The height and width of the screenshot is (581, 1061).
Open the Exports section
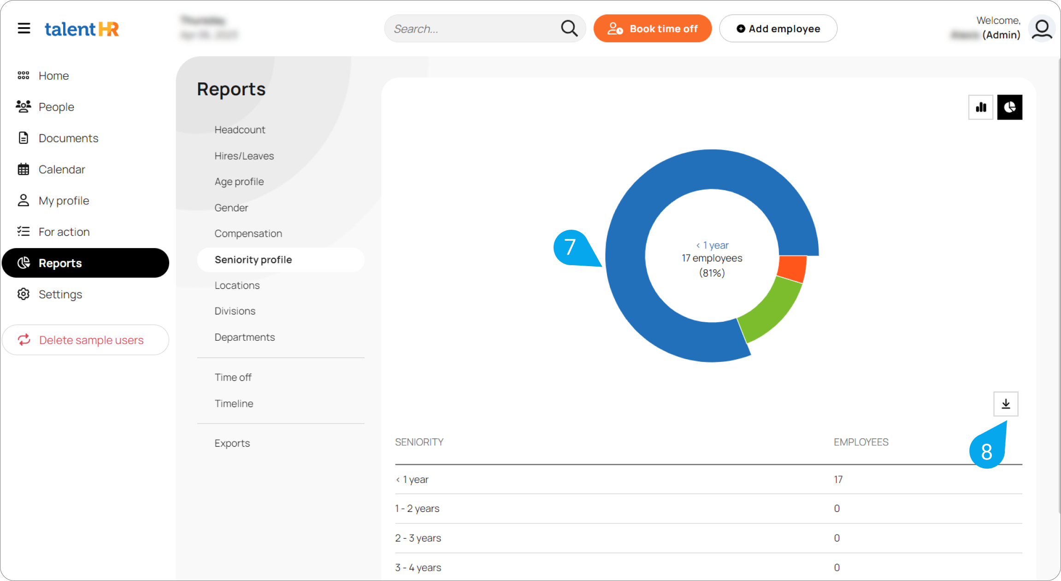(232, 443)
